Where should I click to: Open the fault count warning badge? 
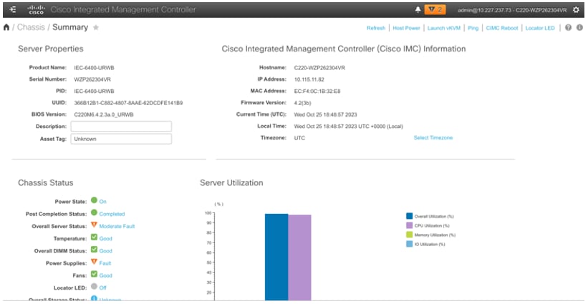[x=435, y=10]
